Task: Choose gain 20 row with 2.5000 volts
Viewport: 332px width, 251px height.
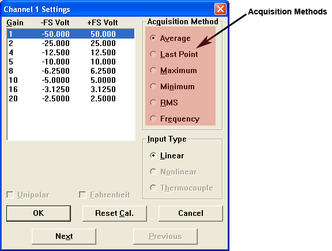Action: pyautogui.click(x=71, y=98)
